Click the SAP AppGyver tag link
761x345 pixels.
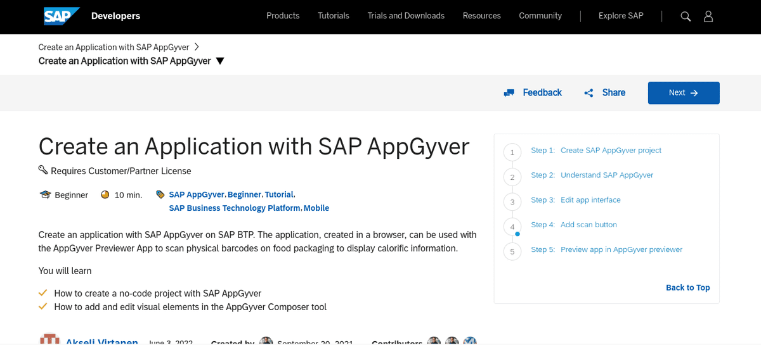pyautogui.click(x=197, y=194)
